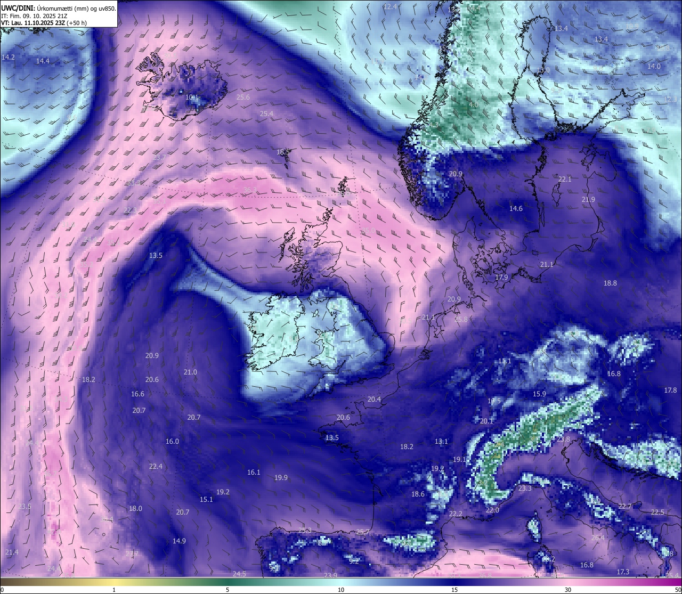Click the 13.0 value over Sweden
Viewport: 682px width, 594px height.
click(x=543, y=70)
